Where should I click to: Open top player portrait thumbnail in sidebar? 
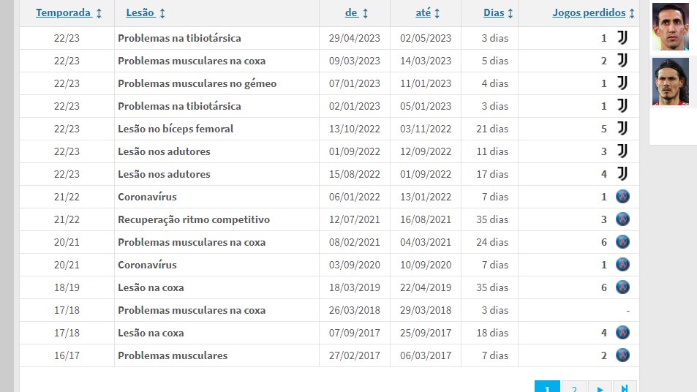[671, 26]
